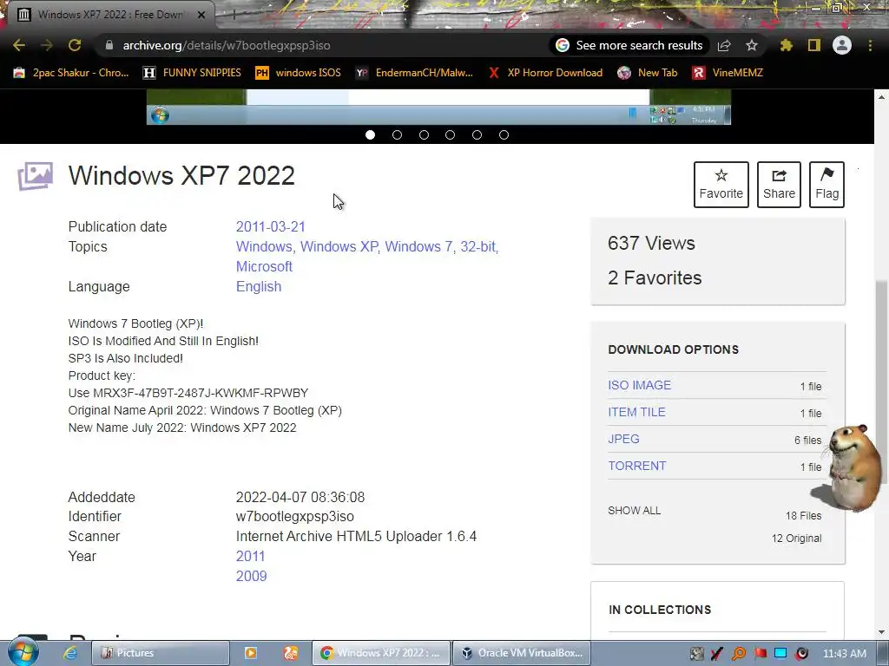889x666 pixels.
Task: Click the magnifier tray icon
Action: 739,654
